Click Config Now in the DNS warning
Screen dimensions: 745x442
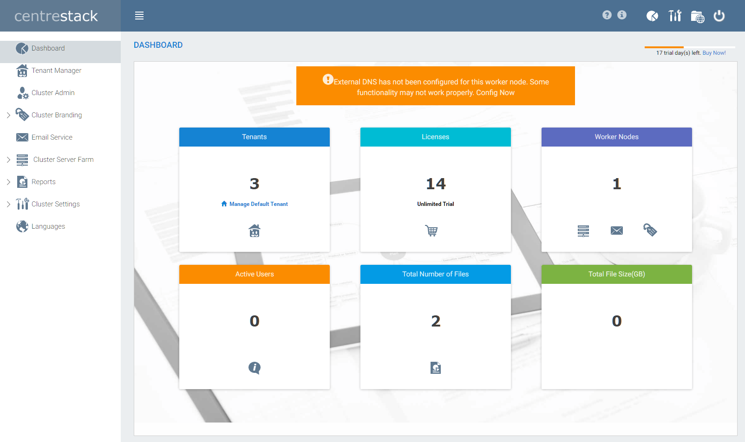point(495,93)
